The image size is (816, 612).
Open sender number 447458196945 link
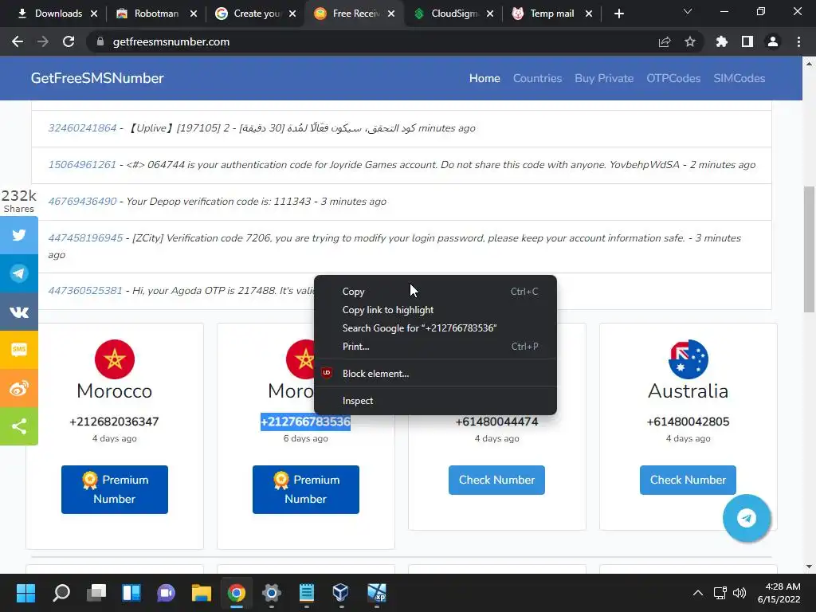(x=85, y=237)
